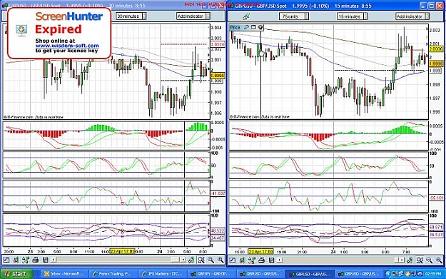Click pencil edit icon on Price label
The width and height of the screenshot is (446, 279).
coord(246,27)
